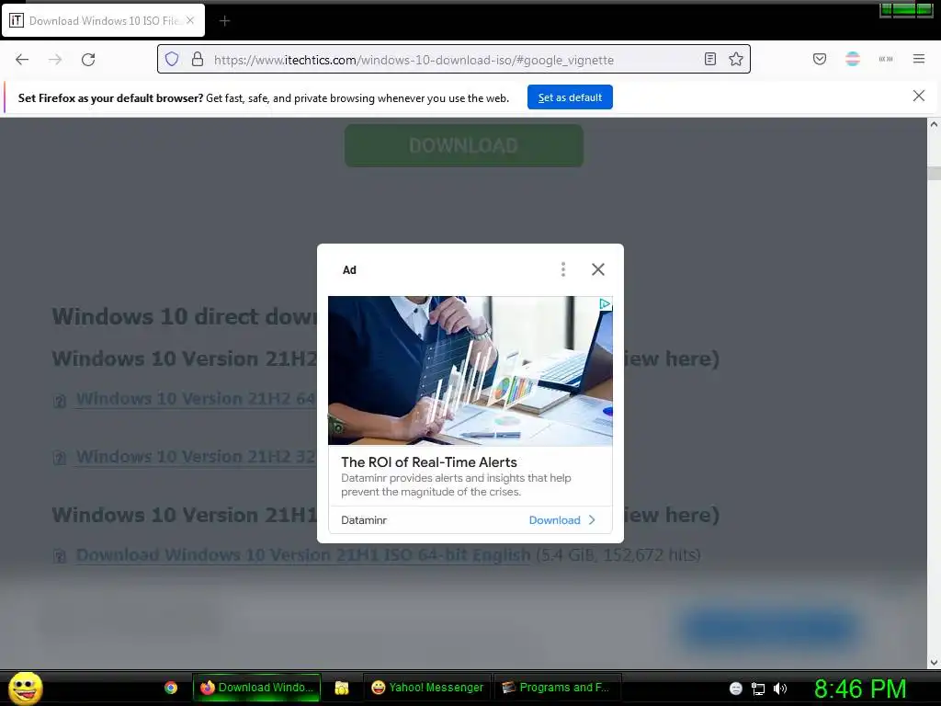
Task: Open the overflow extensions icon
Action: pyautogui.click(x=886, y=59)
